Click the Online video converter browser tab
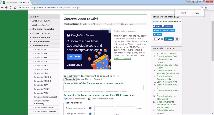Image resolution: width=214 pixels, height=115 pixels. [16, 2]
